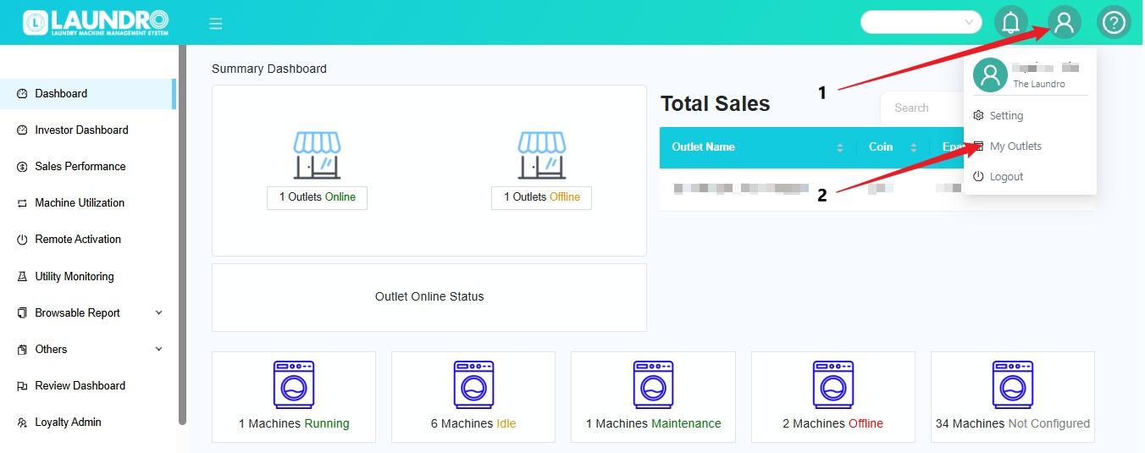Click The Laundro profile subtitle

coord(1039,84)
